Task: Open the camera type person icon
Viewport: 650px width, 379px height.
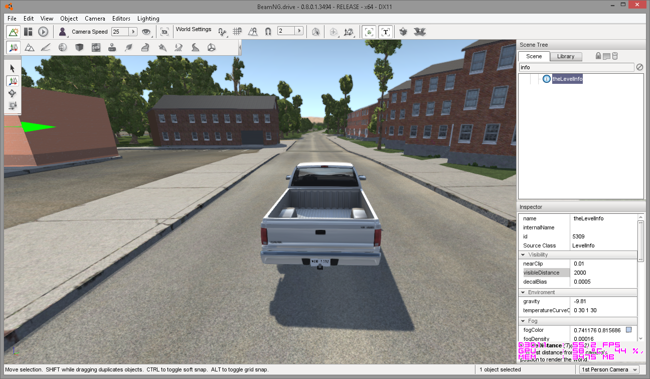Action: (63, 32)
